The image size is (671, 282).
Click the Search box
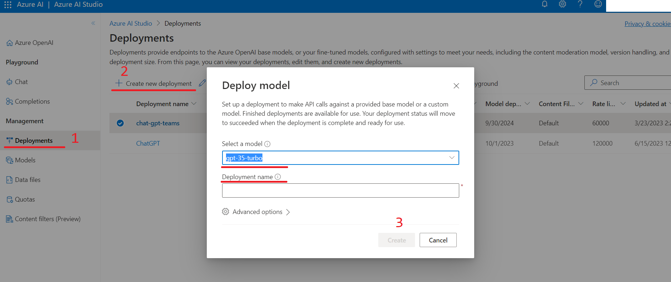point(628,83)
